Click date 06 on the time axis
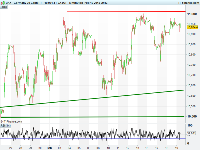The width and height of the screenshot is (200, 150). [x=89, y=148]
